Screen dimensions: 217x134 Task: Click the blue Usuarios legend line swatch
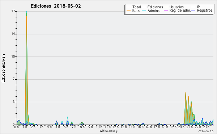point(166,7)
